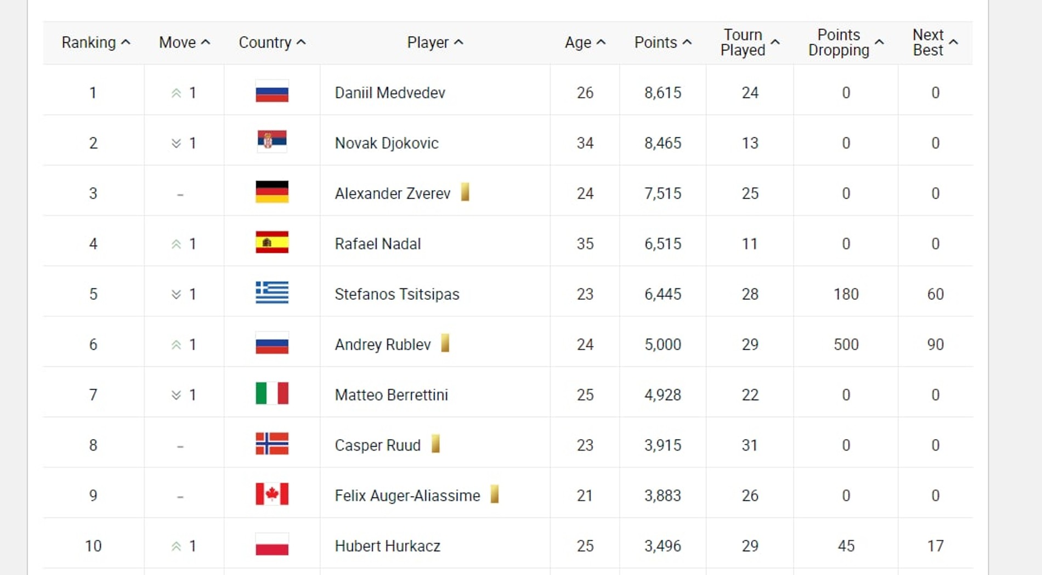Click the up-move arrow in Medvedev's row
The image size is (1042, 575).
[x=176, y=93]
